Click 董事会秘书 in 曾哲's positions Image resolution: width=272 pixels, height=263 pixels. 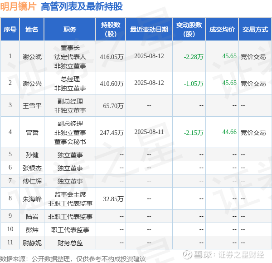click(70, 142)
